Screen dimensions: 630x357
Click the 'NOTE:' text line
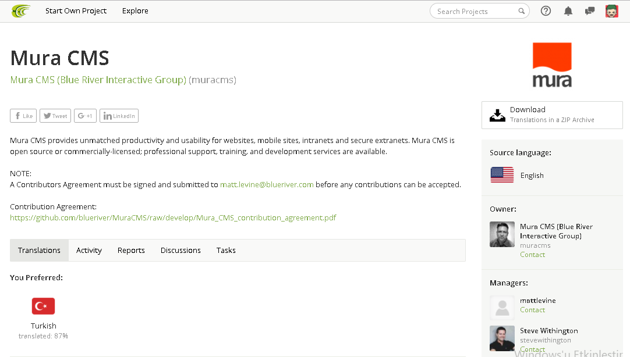(20, 174)
